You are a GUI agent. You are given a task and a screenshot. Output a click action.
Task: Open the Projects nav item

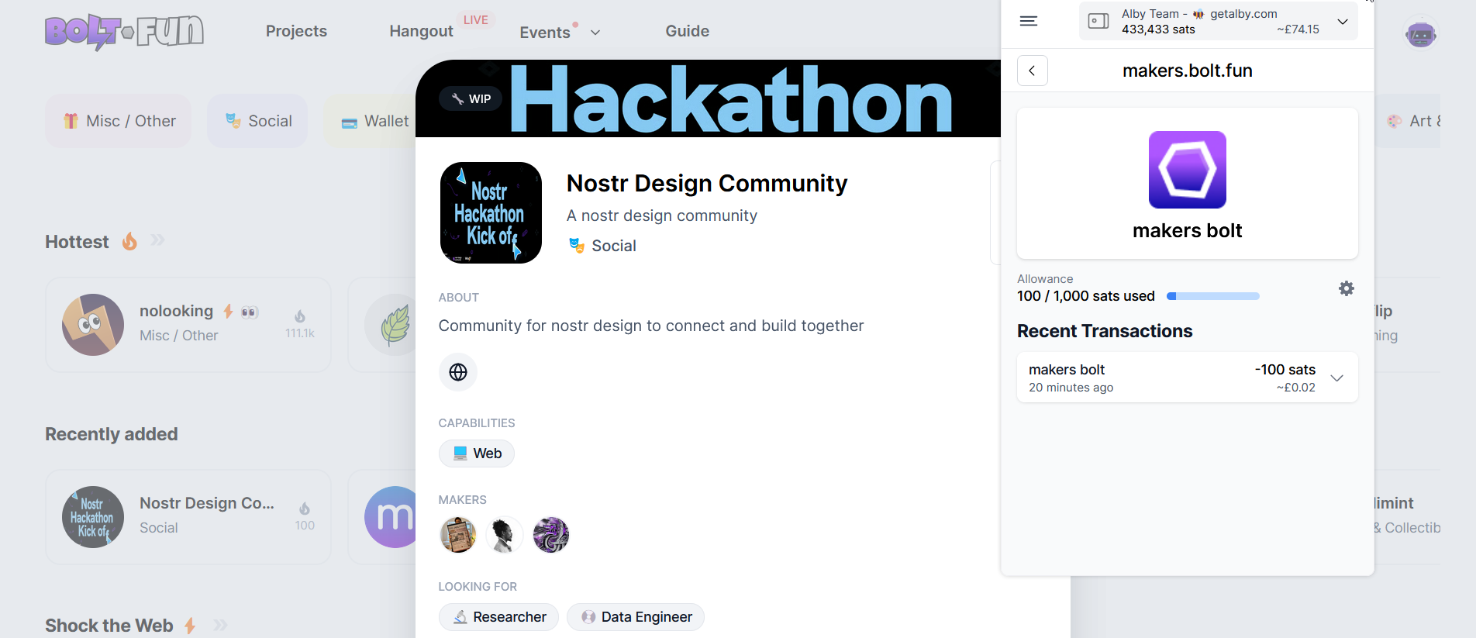click(296, 31)
